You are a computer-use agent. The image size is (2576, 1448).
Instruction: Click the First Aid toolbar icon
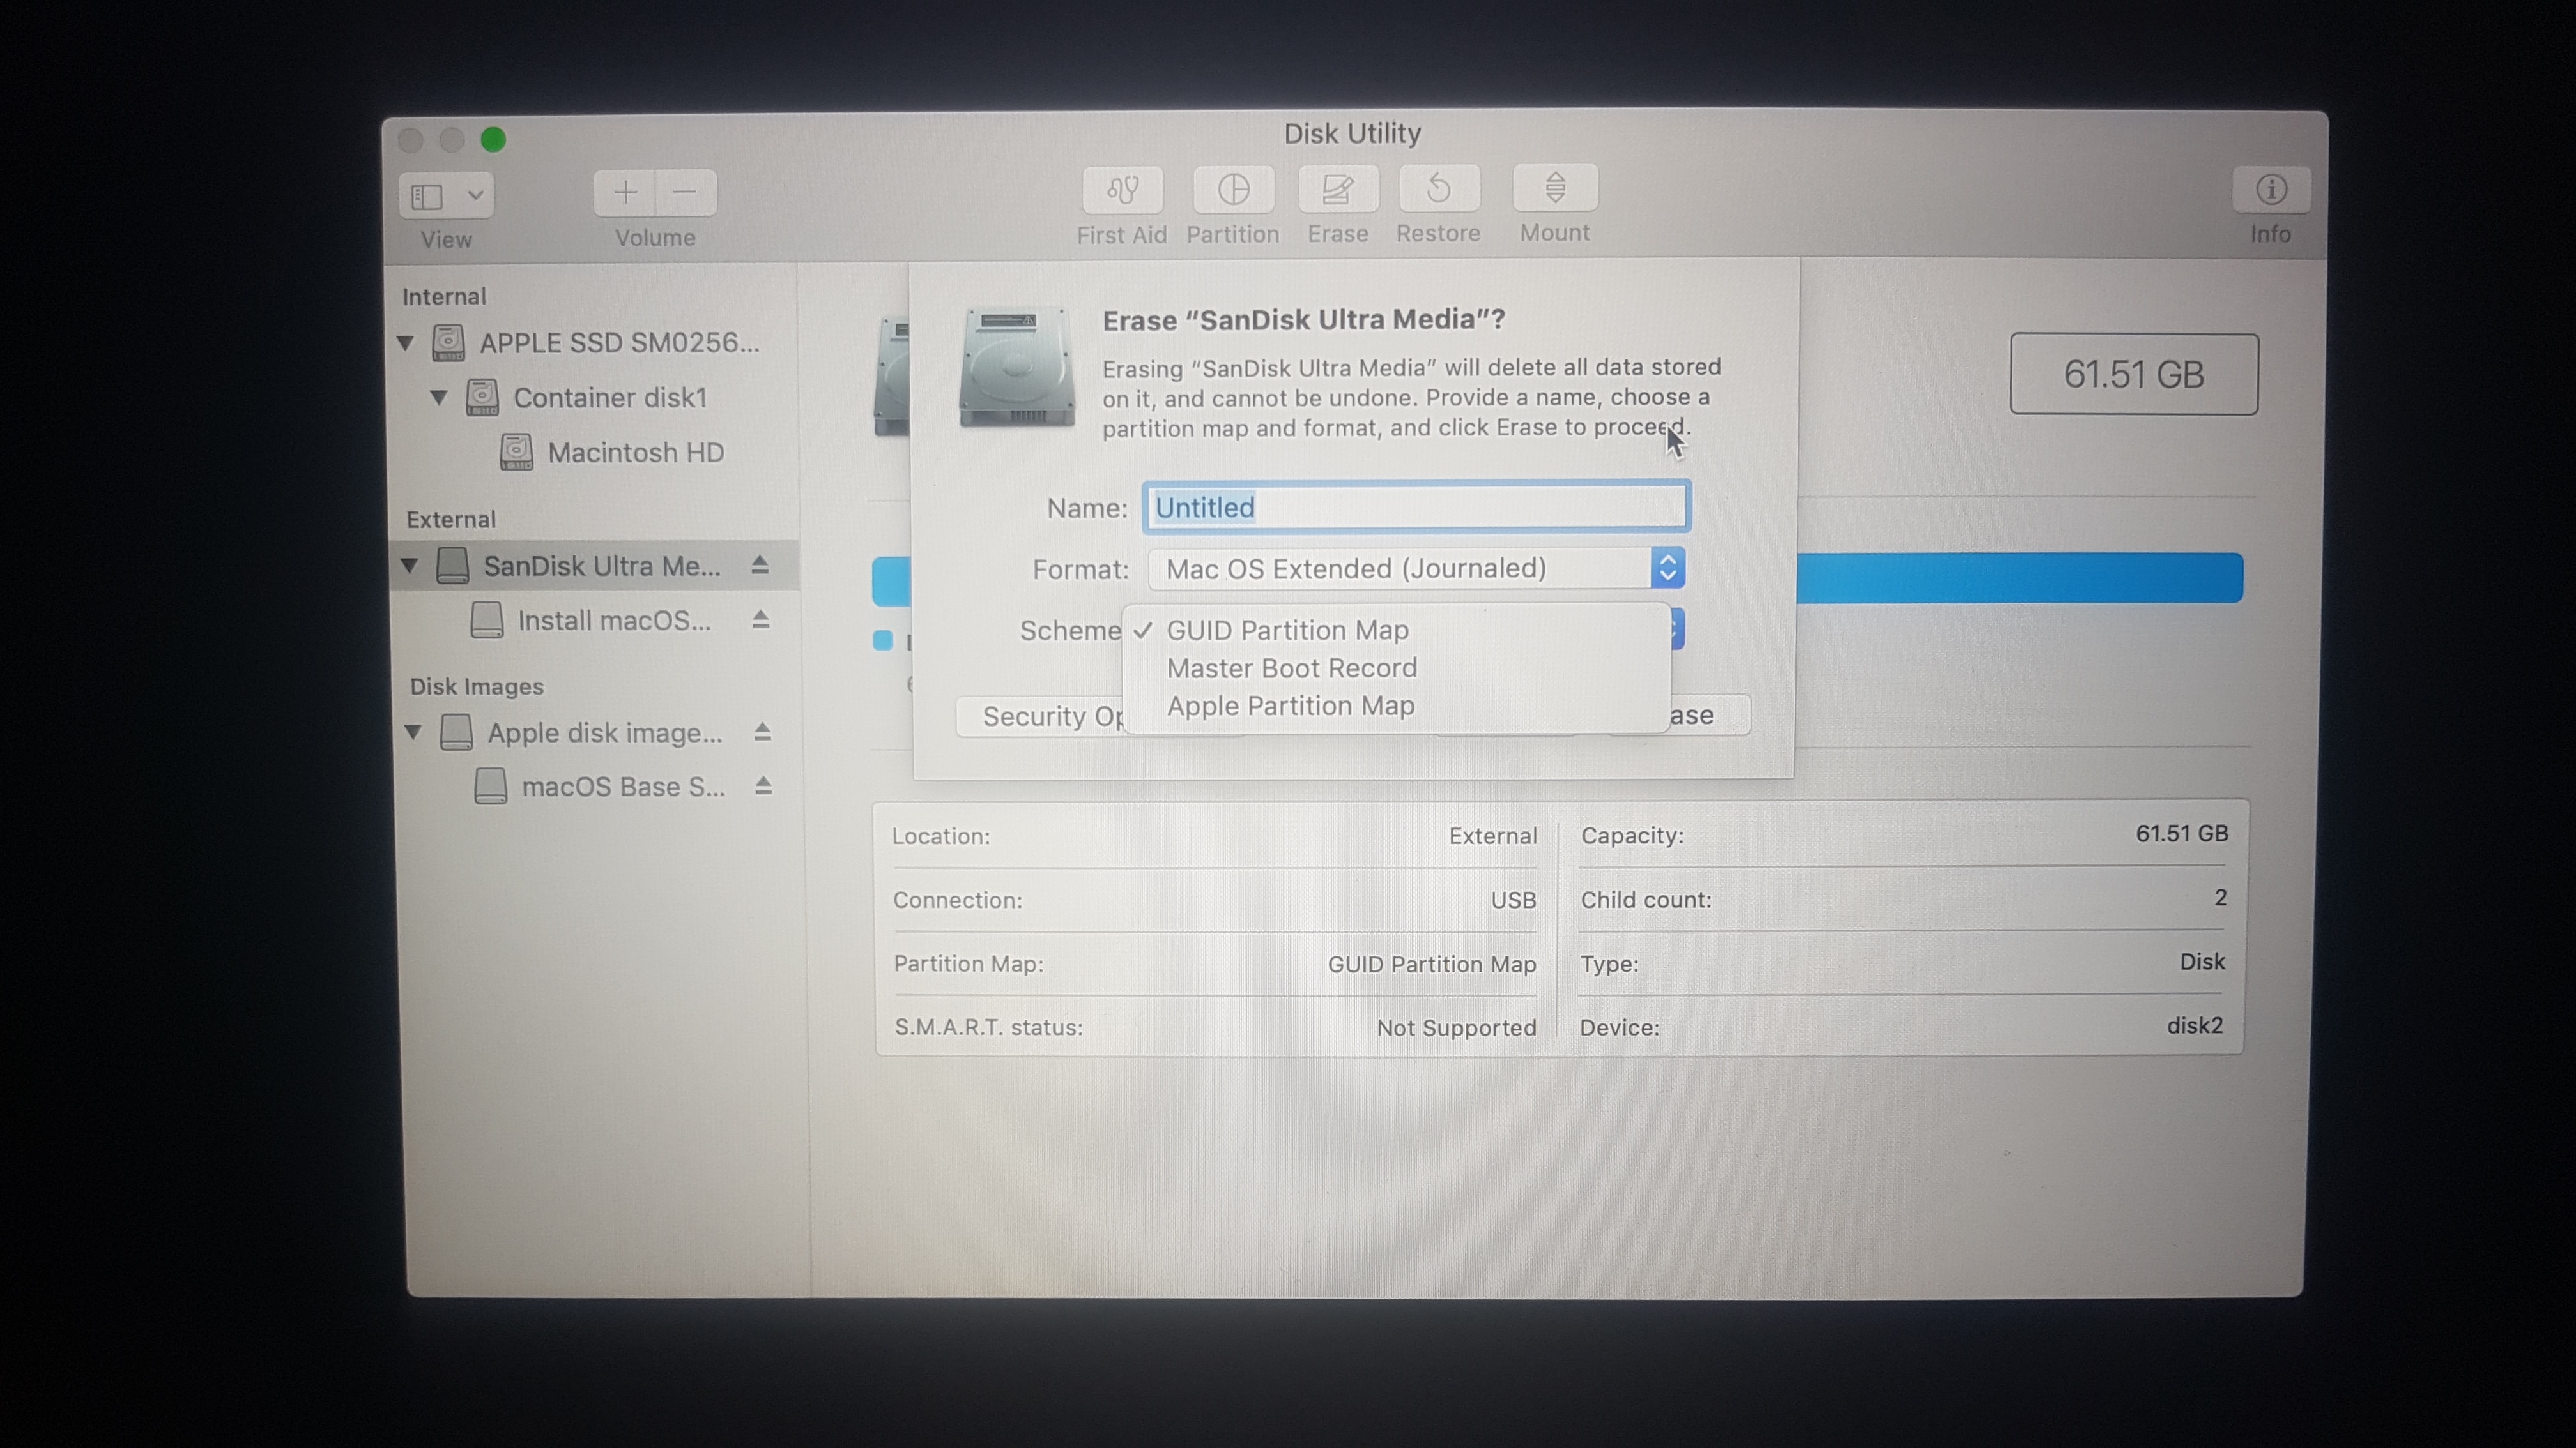tap(1122, 190)
